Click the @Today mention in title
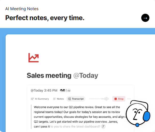Image resolution: width=155 pixels, height=132 pixels. [x=86, y=76]
